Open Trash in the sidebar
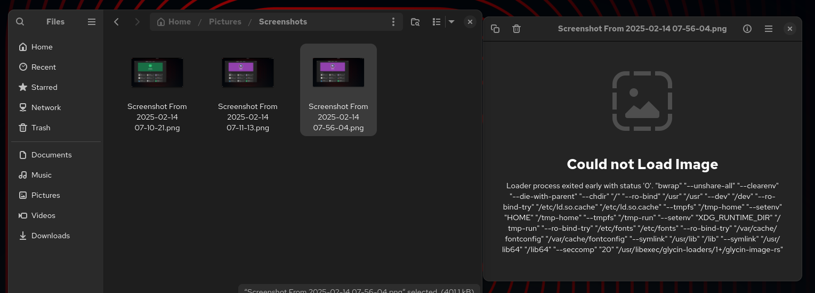Image resolution: width=815 pixels, height=293 pixels. (57, 128)
